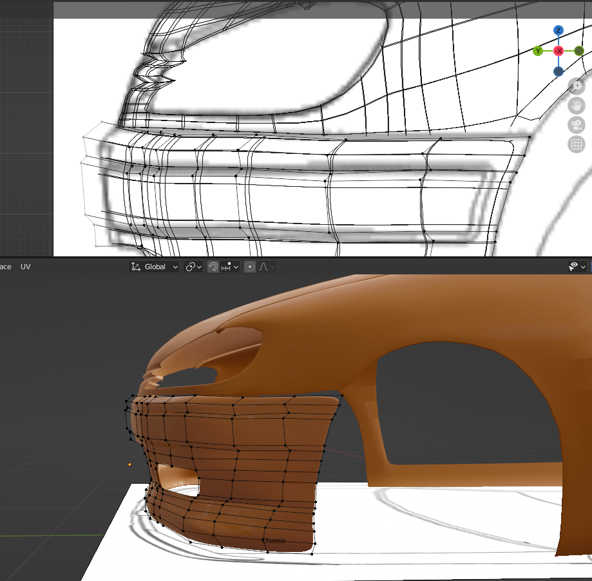Viewport: 592px width, 581px height.
Task: Click the negative Y gizmo handle
Action: (578, 51)
